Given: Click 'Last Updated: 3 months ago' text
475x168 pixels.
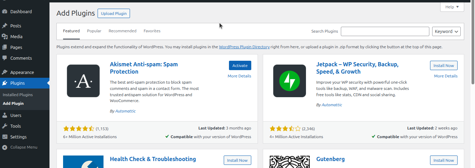Looking at the screenshot, I should click(x=225, y=128).
